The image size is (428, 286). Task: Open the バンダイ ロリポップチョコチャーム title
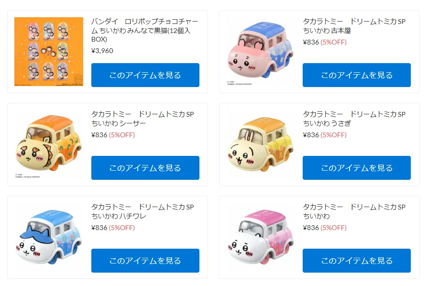pyautogui.click(x=145, y=30)
